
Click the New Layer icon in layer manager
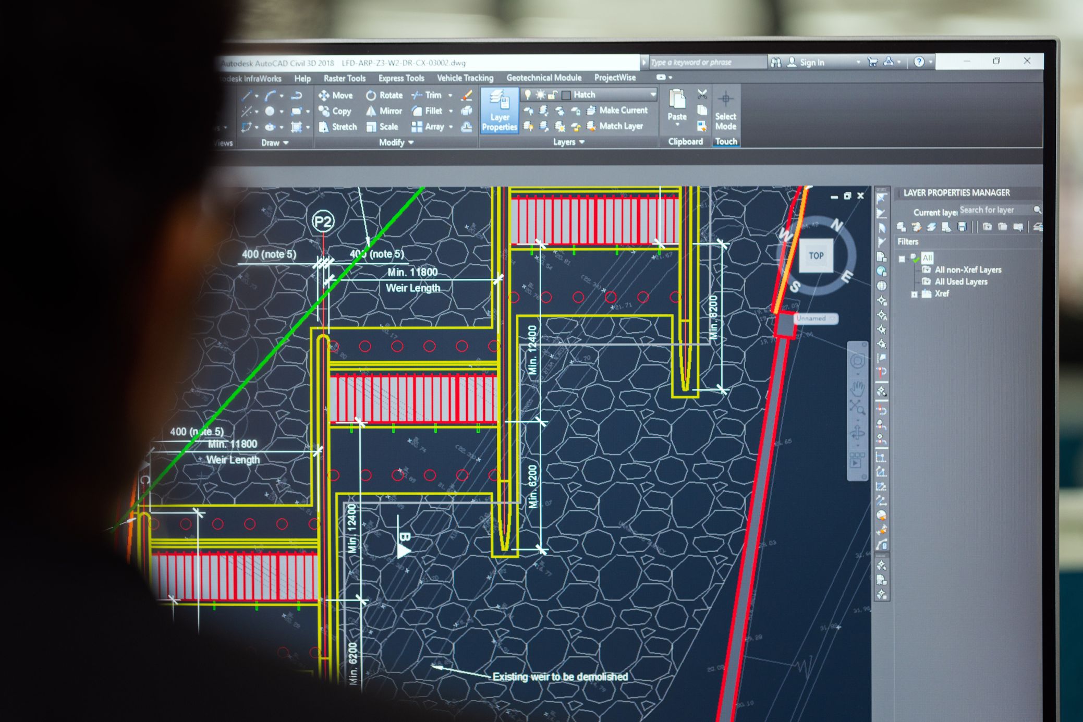coord(901,227)
